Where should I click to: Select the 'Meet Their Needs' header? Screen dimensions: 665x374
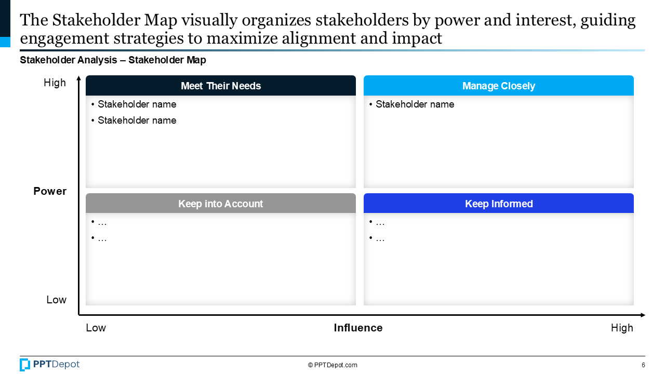[221, 86]
